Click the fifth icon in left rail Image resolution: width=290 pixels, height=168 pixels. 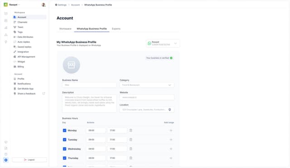pyautogui.click(x=6, y=42)
